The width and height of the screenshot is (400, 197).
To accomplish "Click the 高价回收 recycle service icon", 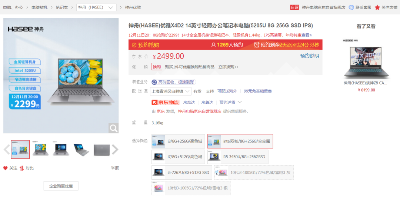I will point(154,82).
